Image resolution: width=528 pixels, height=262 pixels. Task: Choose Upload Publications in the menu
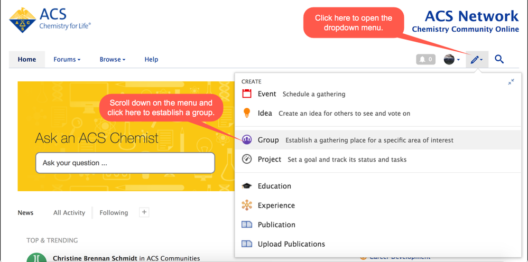pyautogui.click(x=291, y=244)
